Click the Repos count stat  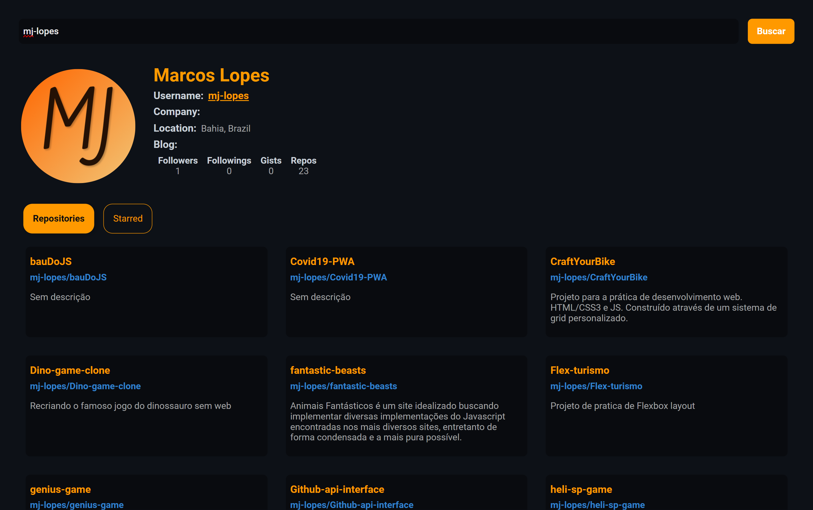coord(303,166)
